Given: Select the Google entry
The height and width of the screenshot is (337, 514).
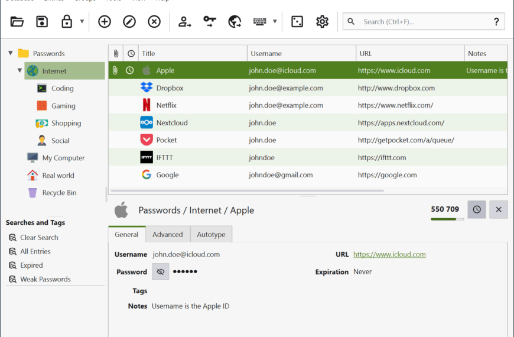Looking at the screenshot, I should (x=308, y=174).
